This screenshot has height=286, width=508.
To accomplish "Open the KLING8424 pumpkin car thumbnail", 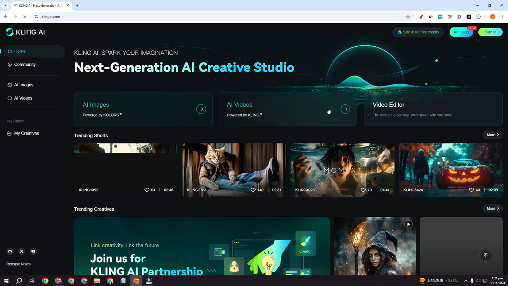I will point(451,170).
